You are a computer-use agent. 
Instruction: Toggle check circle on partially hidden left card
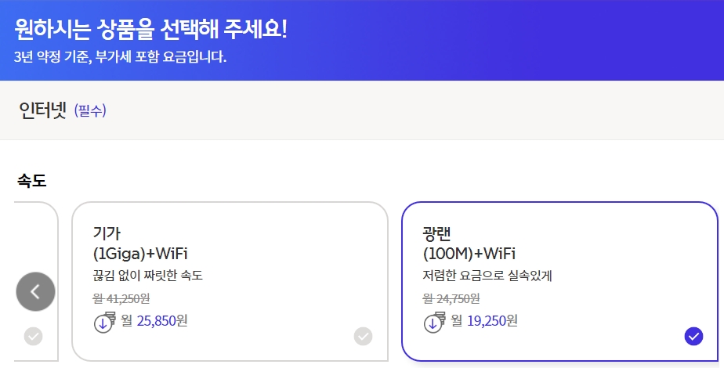pyautogui.click(x=33, y=336)
